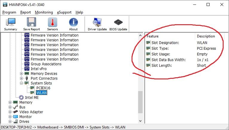This screenshot has height=130, width=229.
Task: Select Group Associations tree item
Action: click(46, 64)
